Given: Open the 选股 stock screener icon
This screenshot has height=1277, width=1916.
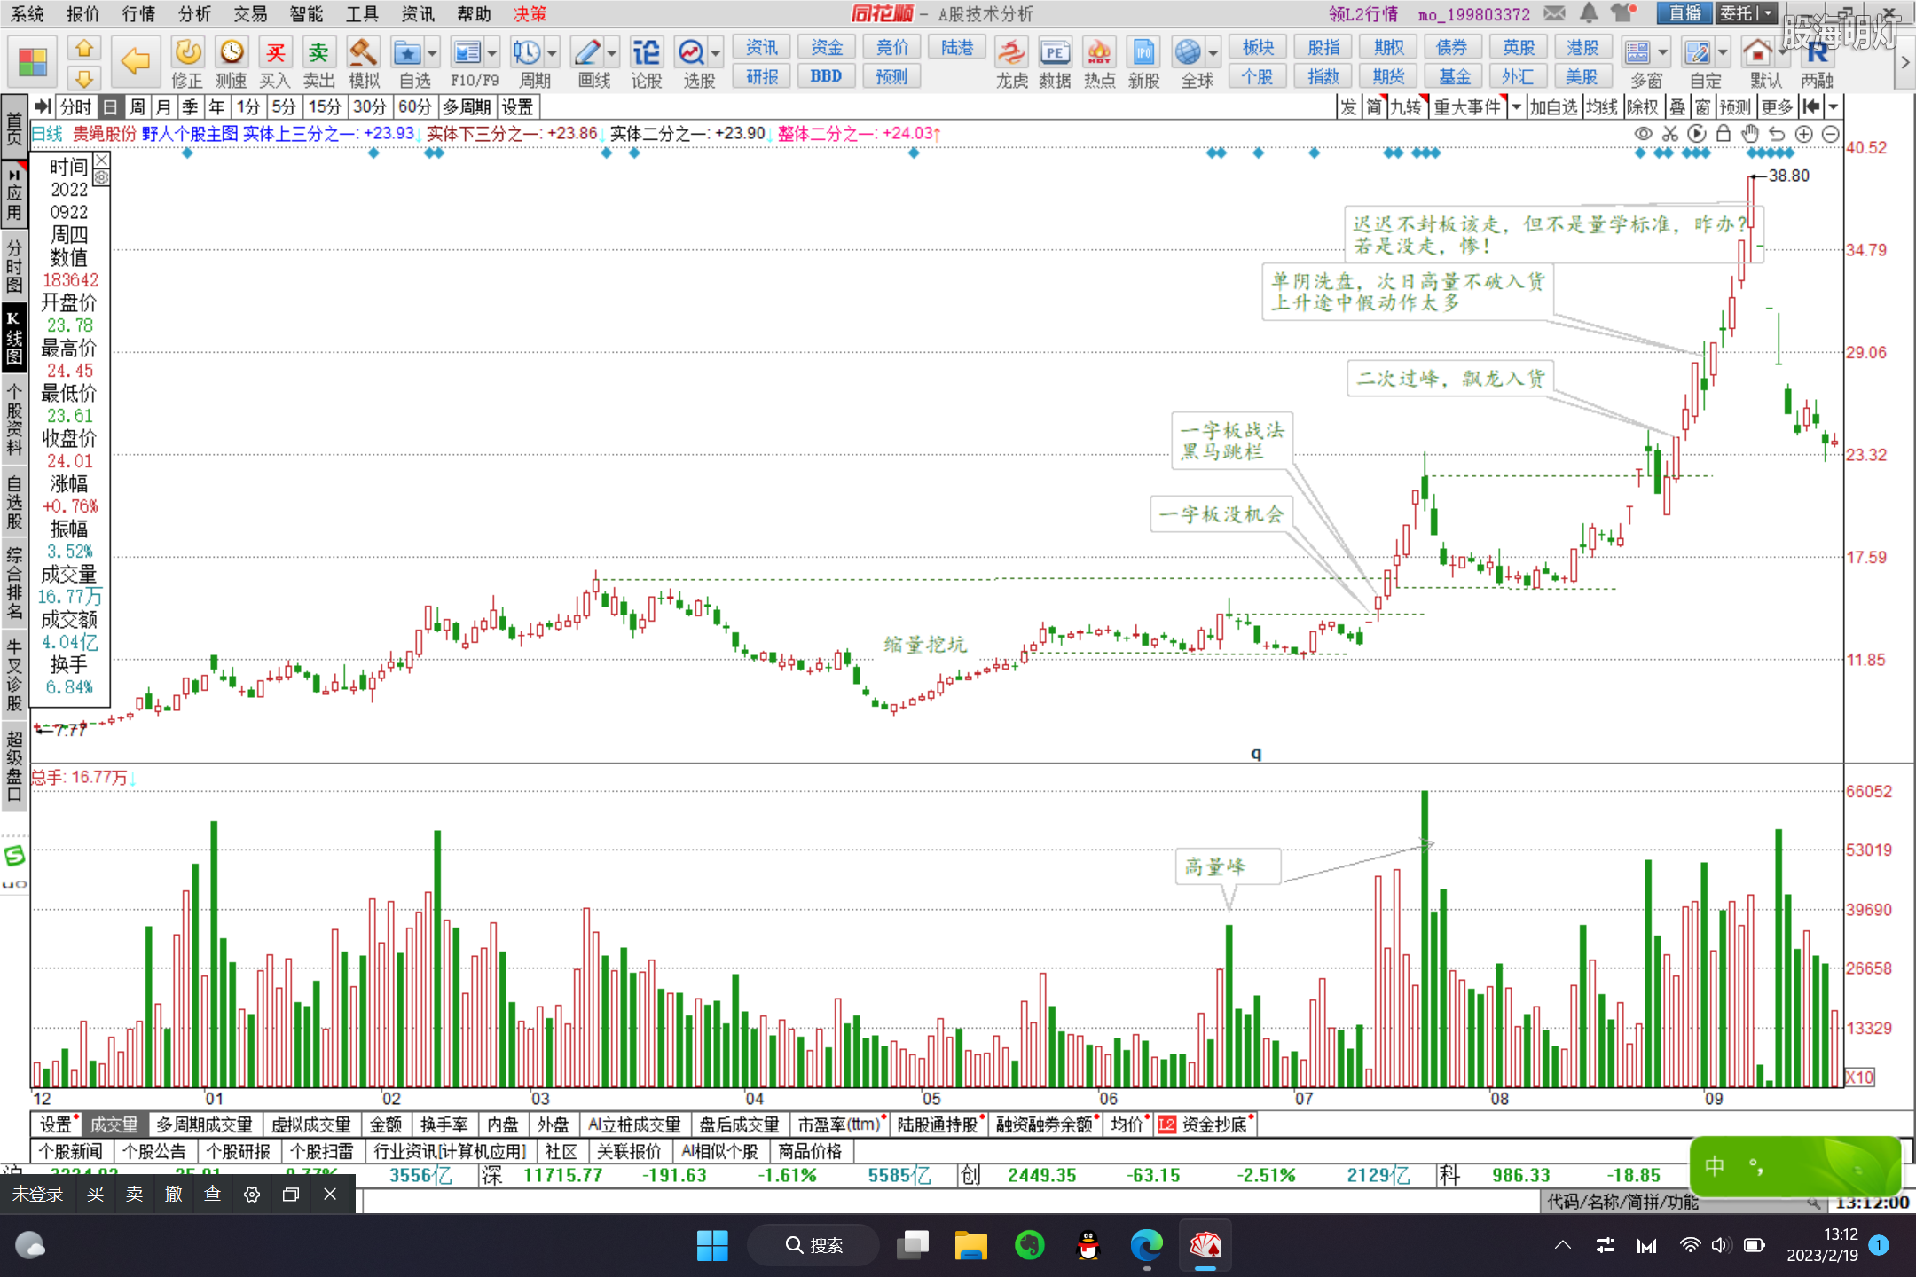Looking at the screenshot, I should [x=691, y=53].
